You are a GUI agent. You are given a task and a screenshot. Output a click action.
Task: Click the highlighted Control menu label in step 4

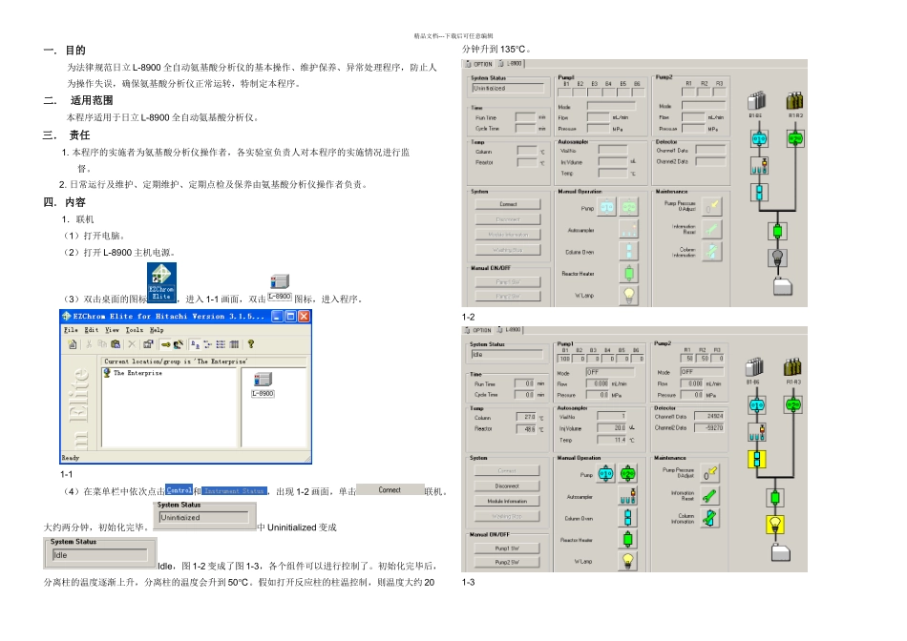[x=179, y=490]
